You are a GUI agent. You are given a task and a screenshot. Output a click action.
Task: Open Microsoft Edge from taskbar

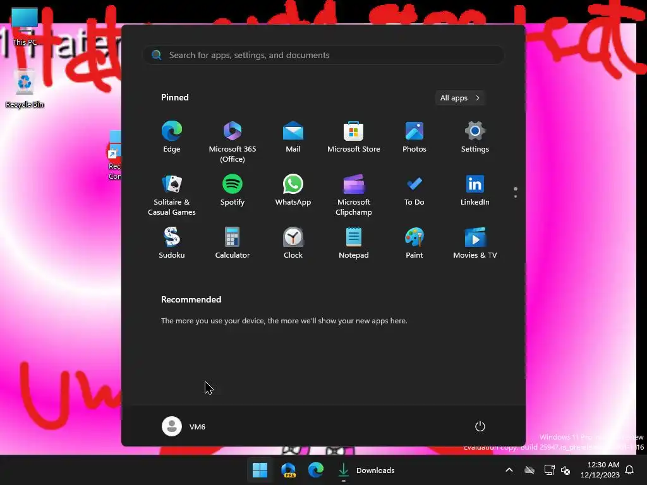click(316, 470)
